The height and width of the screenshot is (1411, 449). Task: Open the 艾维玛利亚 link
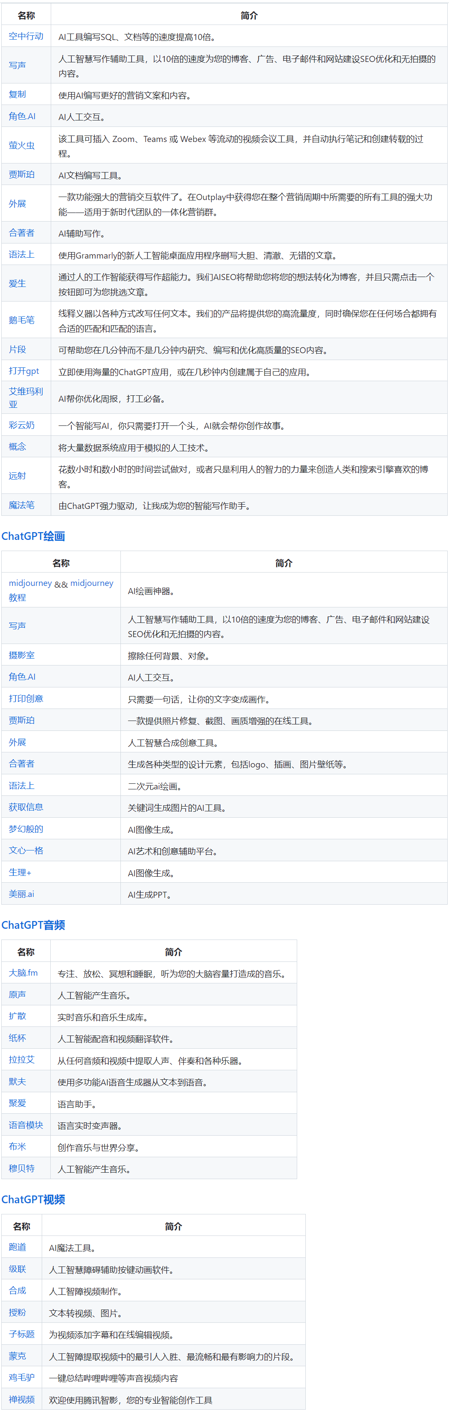coord(26,397)
